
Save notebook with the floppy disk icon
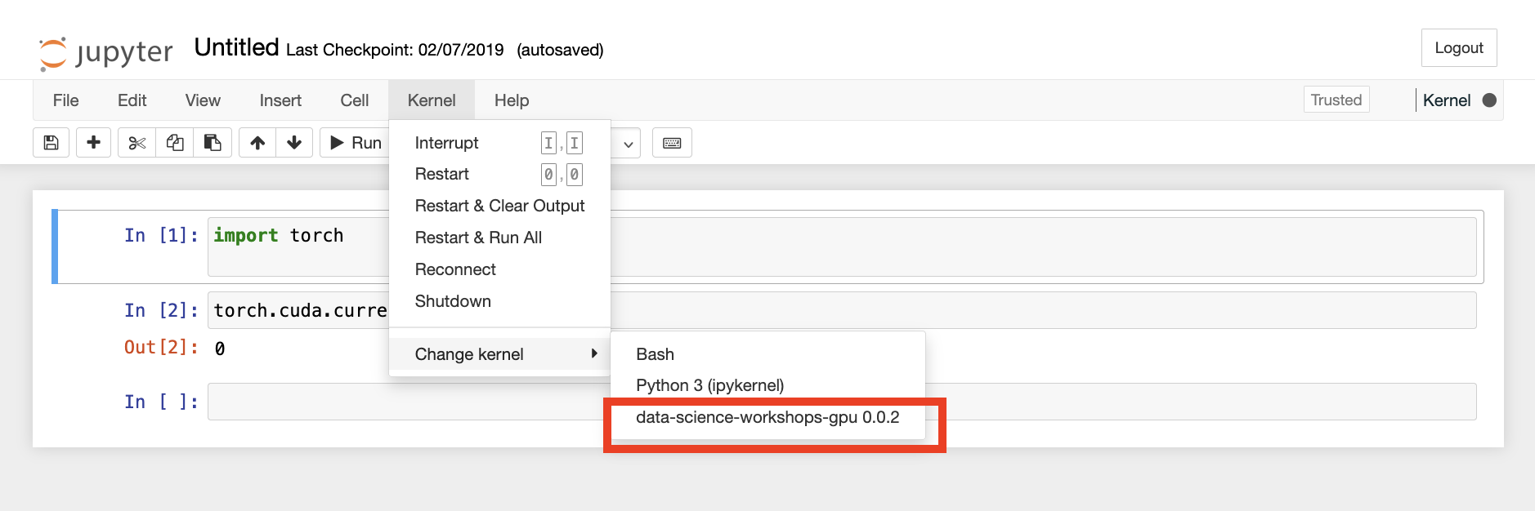[51, 143]
